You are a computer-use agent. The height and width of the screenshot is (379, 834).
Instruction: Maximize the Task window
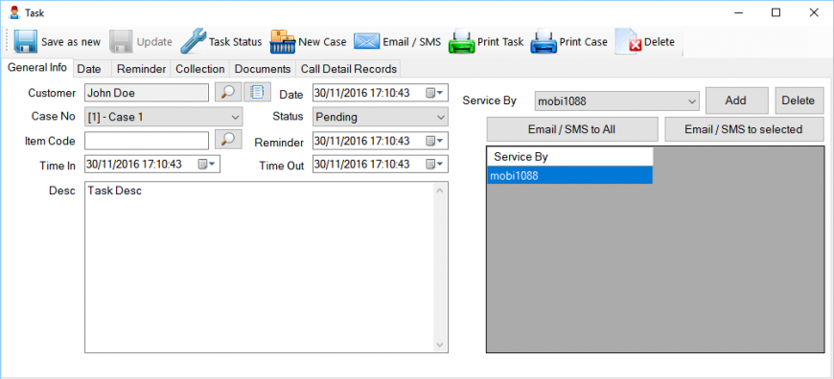point(776,12)
